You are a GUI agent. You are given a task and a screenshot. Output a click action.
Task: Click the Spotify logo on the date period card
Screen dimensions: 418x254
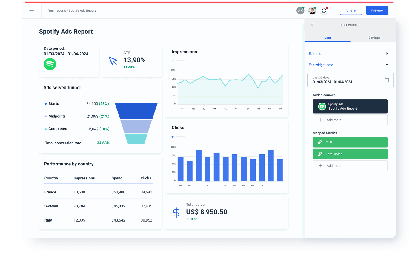(x=50, y=64)
